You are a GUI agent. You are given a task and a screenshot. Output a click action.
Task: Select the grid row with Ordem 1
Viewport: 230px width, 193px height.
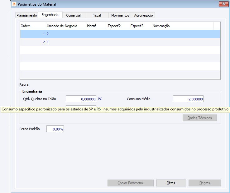(x=120, y=34)
